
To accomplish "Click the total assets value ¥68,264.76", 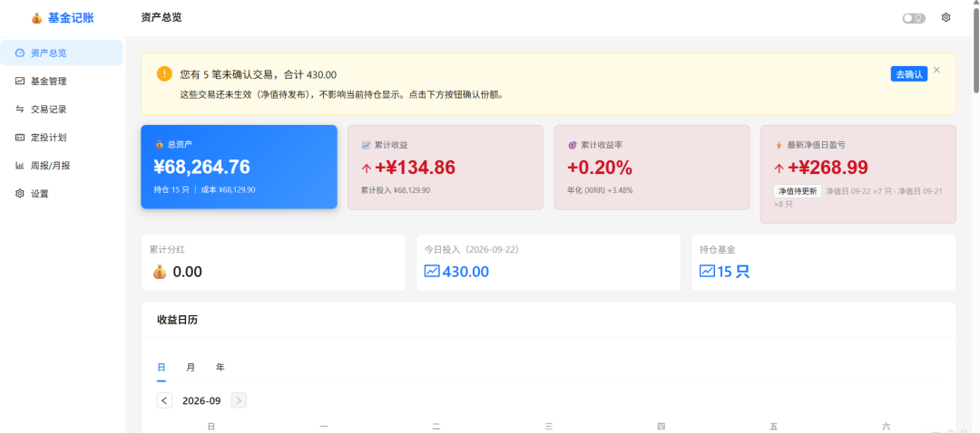I will pyautogui.click(x=201, y=168).
